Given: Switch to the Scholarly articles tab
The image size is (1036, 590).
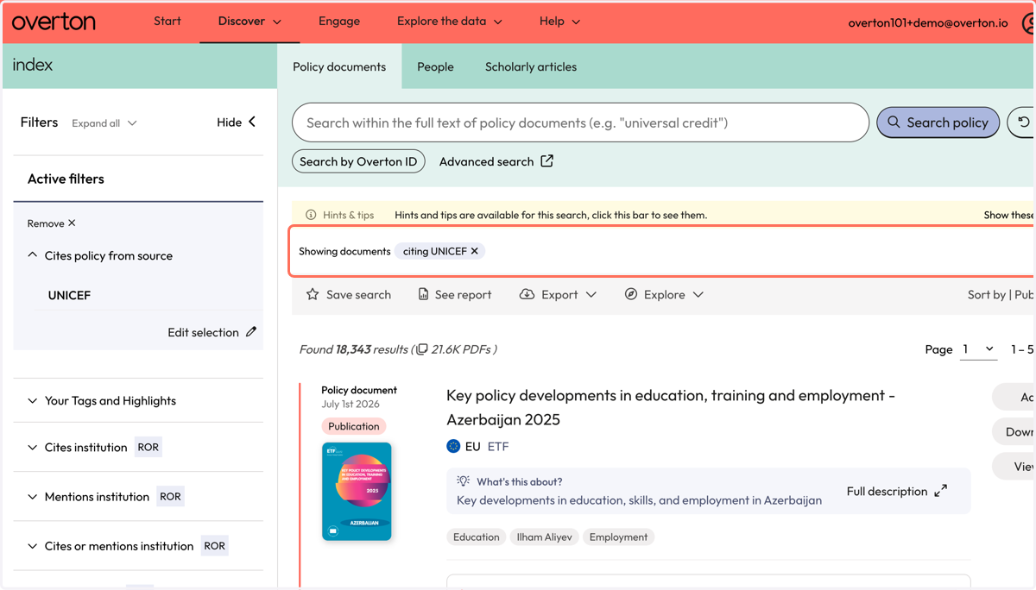Looking at the screenshot, I should pyautogui.click(x=531, y=66).
